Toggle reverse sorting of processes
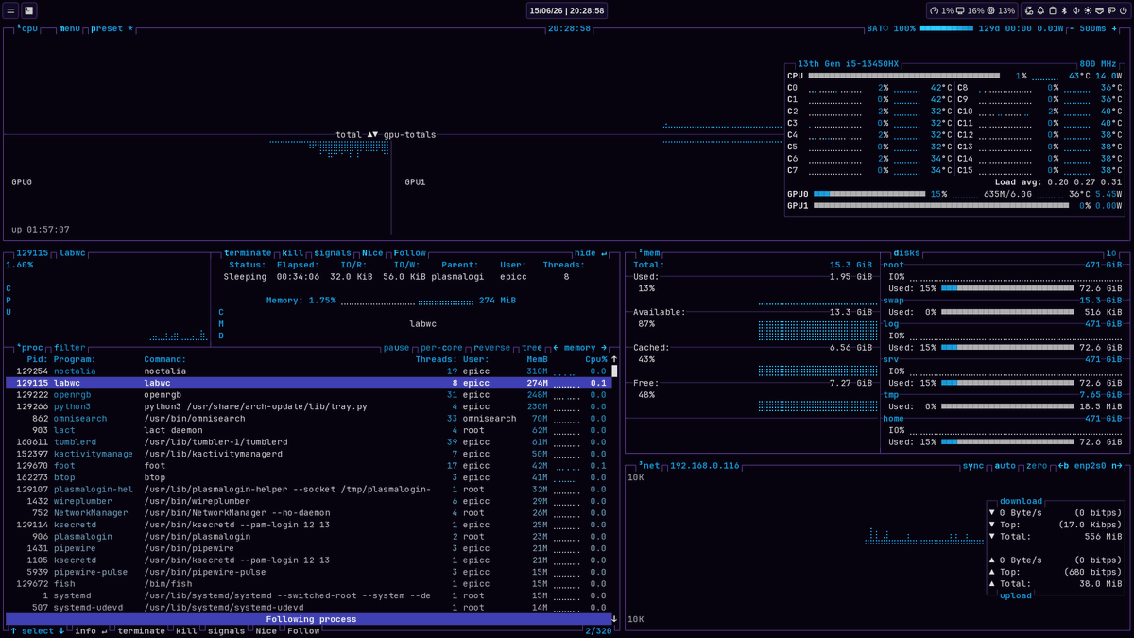Image resolution: width=1134 pixels, height=638 pixels. point(491,348)
